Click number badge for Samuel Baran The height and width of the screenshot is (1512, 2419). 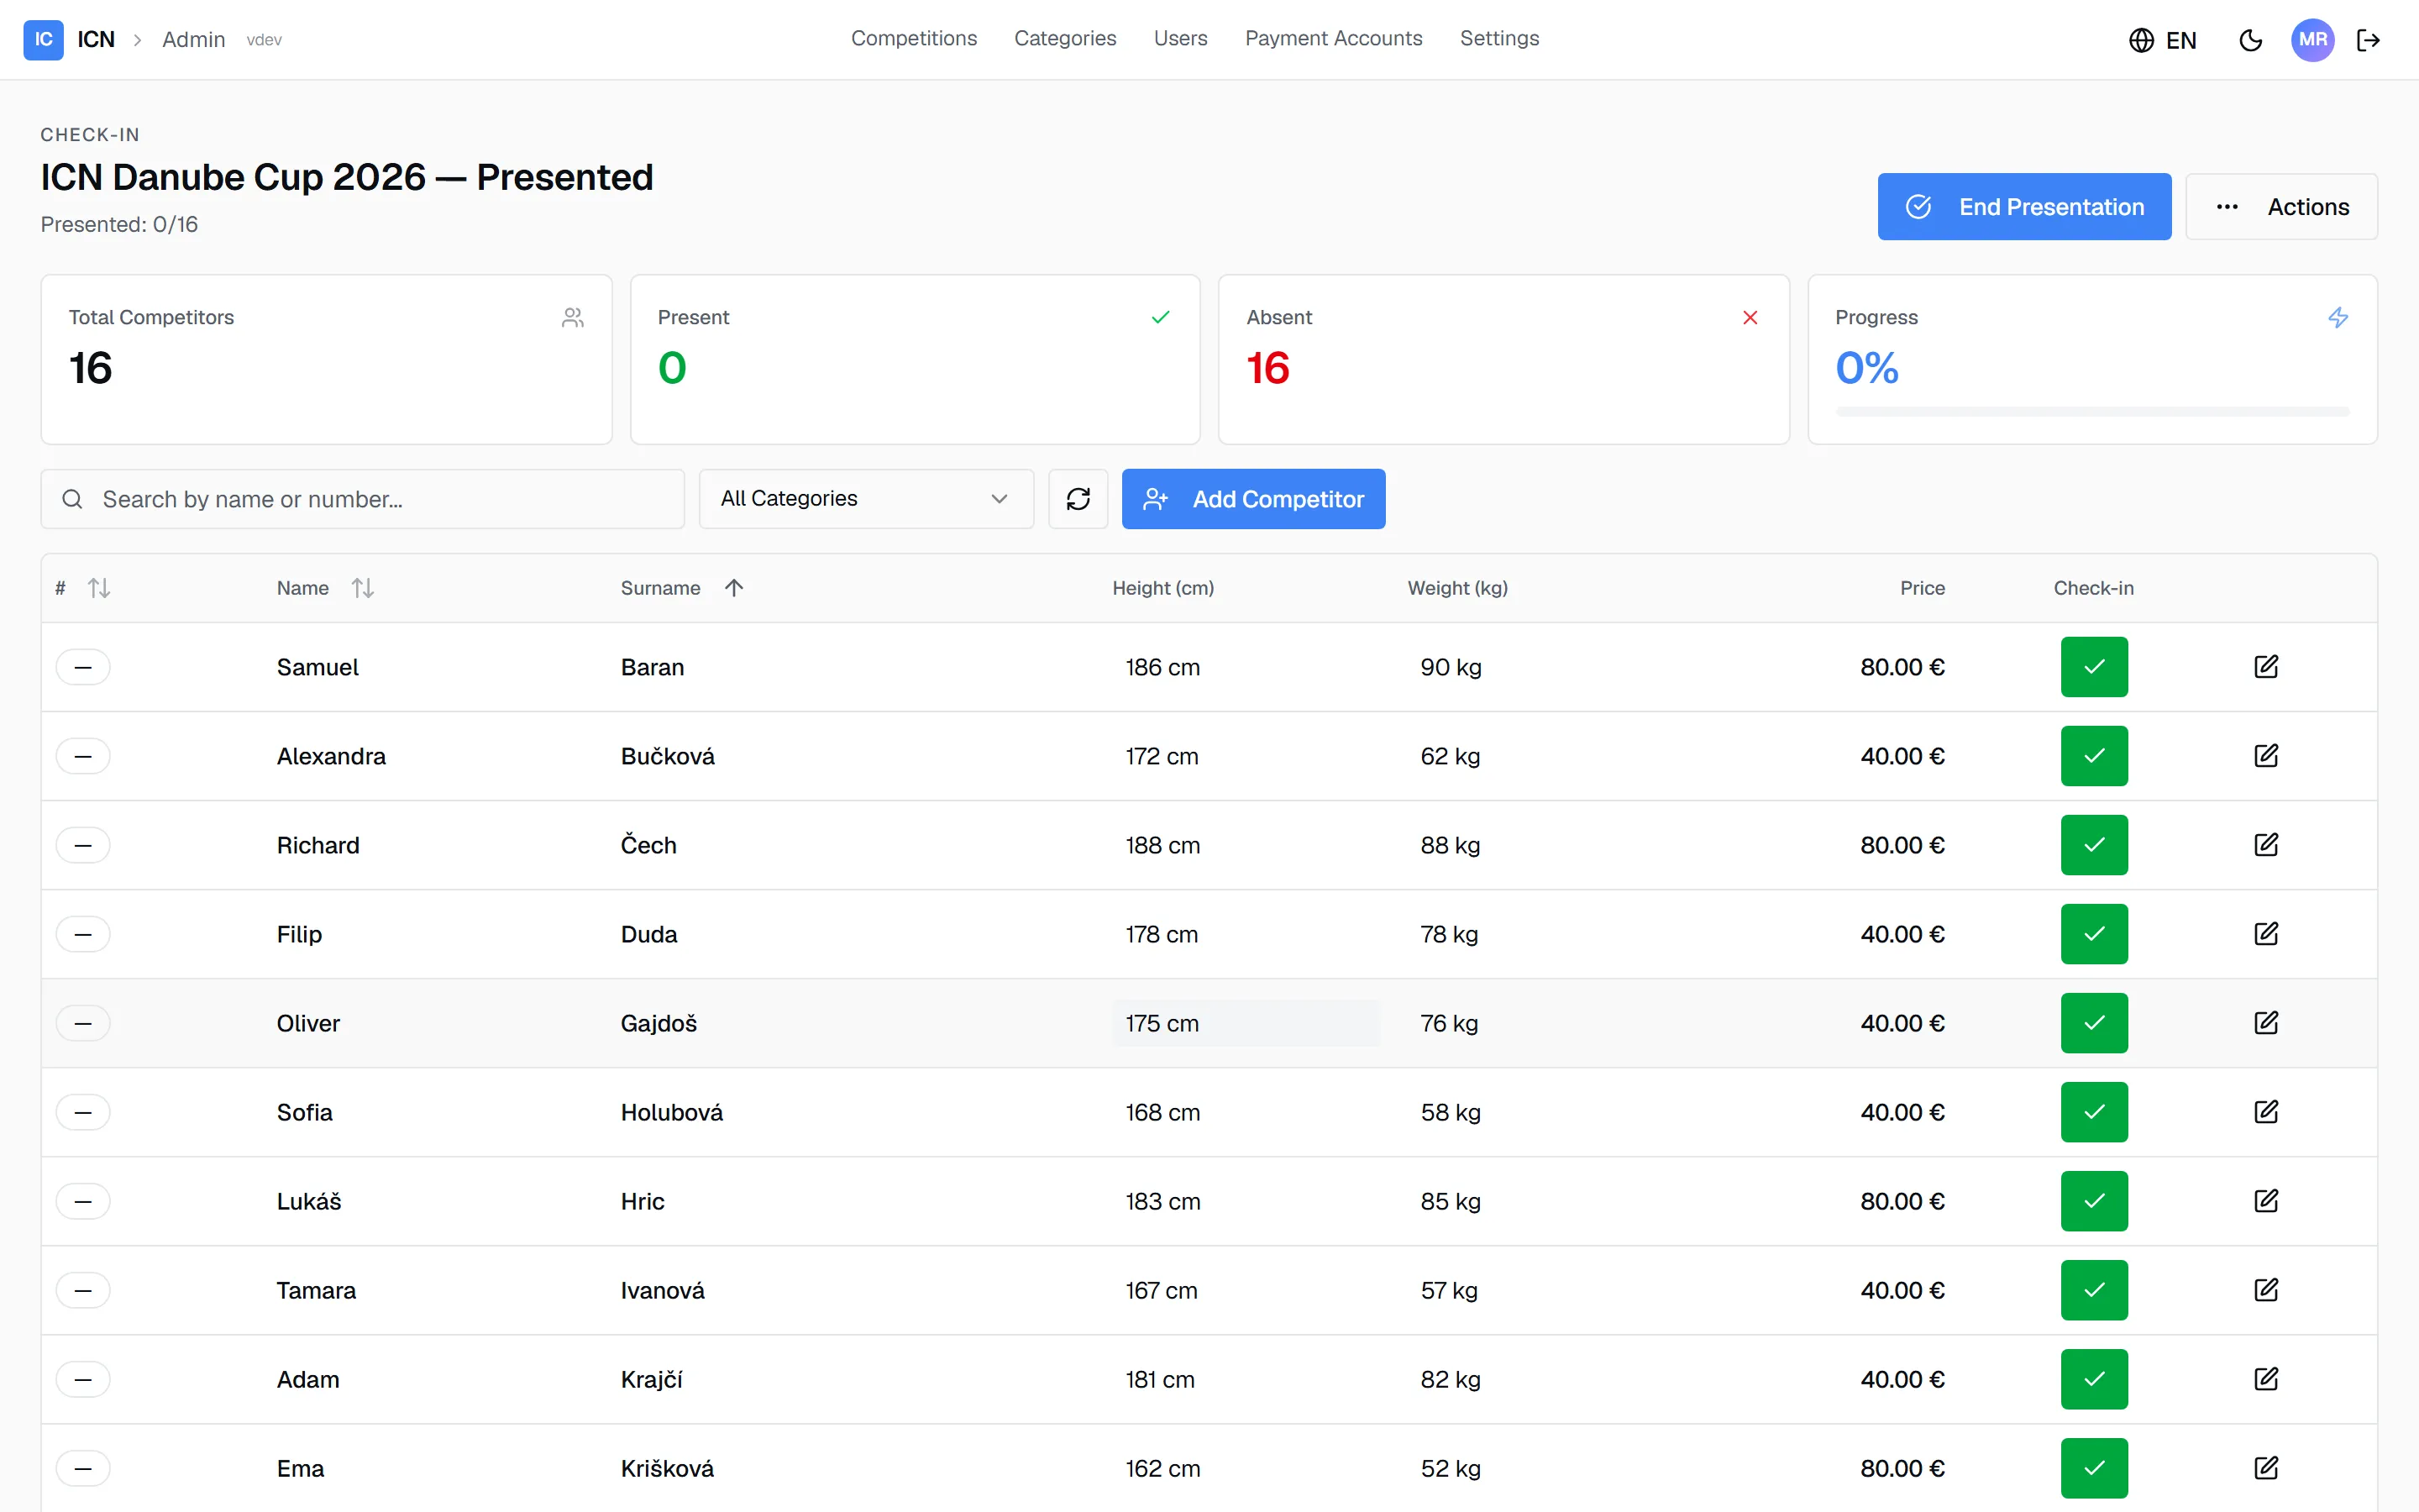pyautogui.click(x=83, y=667)
